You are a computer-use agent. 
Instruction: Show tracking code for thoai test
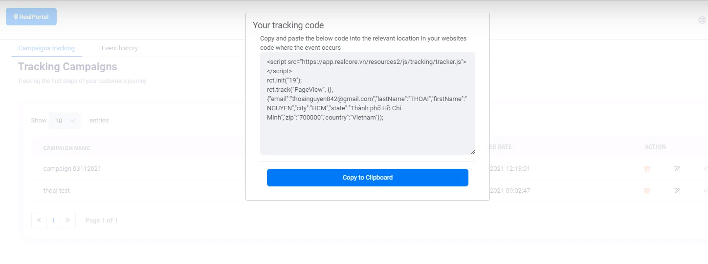tap(705, 191)
